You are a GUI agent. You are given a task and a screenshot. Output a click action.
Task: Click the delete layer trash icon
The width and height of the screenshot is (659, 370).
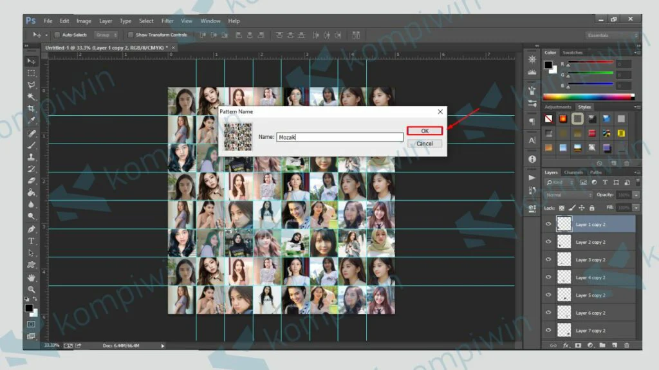(x=627, y=346)
